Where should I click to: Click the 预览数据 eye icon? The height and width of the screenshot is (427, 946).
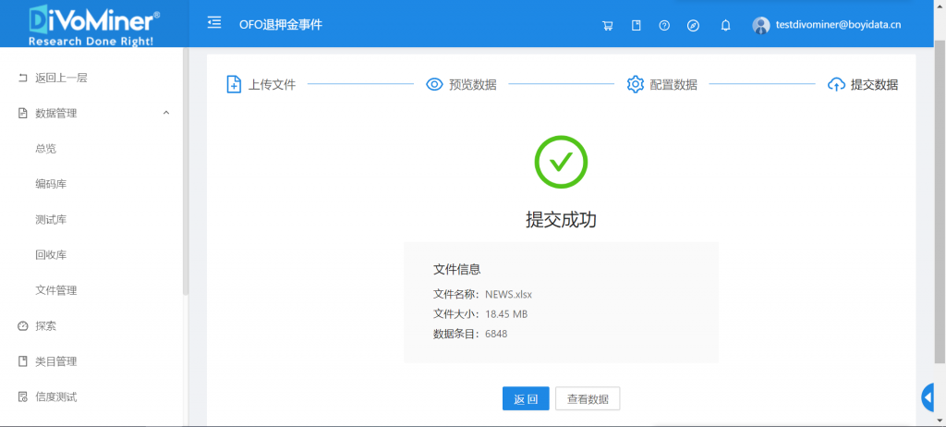pos(434,84)
